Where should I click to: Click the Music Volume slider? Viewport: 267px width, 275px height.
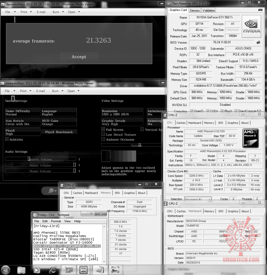40,171
